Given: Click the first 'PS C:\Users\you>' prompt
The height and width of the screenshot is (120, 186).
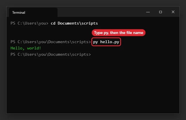Looking at the screenshot, I should click(x=29, y=23).
